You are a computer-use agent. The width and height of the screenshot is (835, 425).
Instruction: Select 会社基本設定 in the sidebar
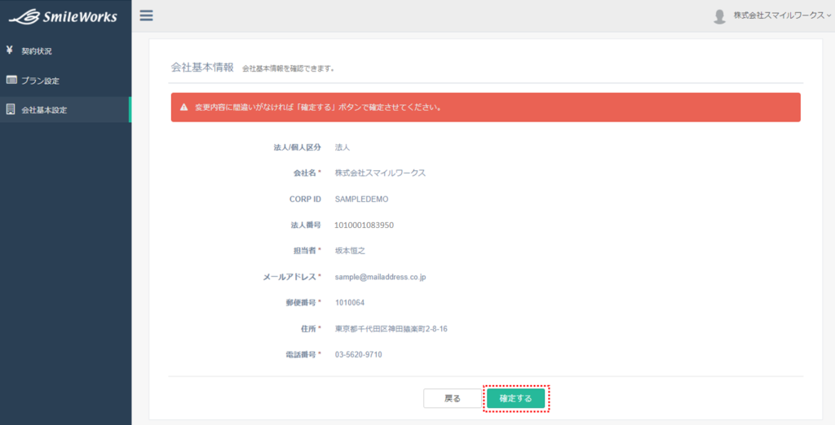pos(65,110)
